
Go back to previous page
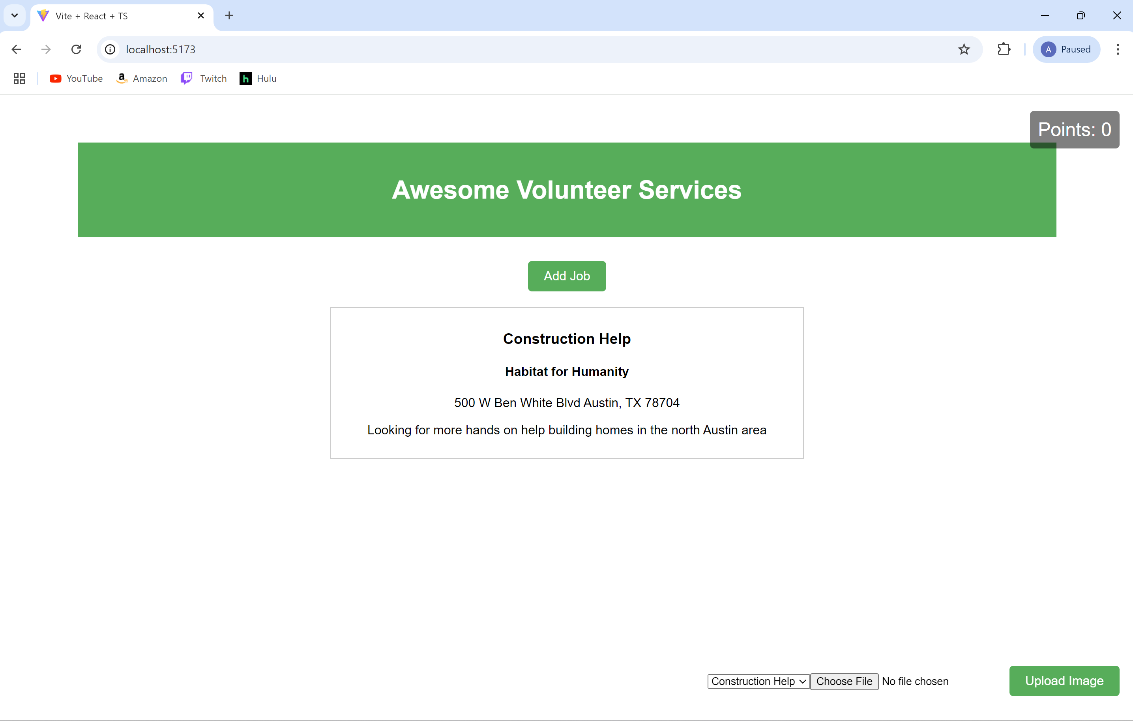pos(17,49)
